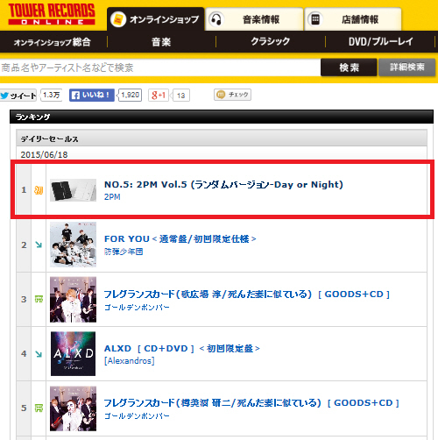Click the Facebook like button
The width and height of the screenshot is (438, 440).
tap(92, 96)
